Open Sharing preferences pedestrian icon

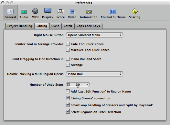click(x=135, y=11)
